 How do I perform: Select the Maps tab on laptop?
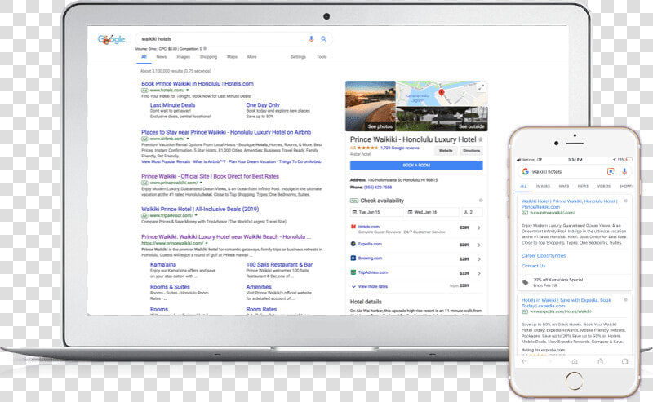[232, 57]
